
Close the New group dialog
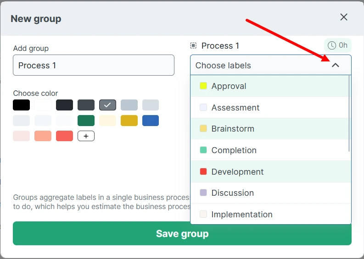click(344, 17)
